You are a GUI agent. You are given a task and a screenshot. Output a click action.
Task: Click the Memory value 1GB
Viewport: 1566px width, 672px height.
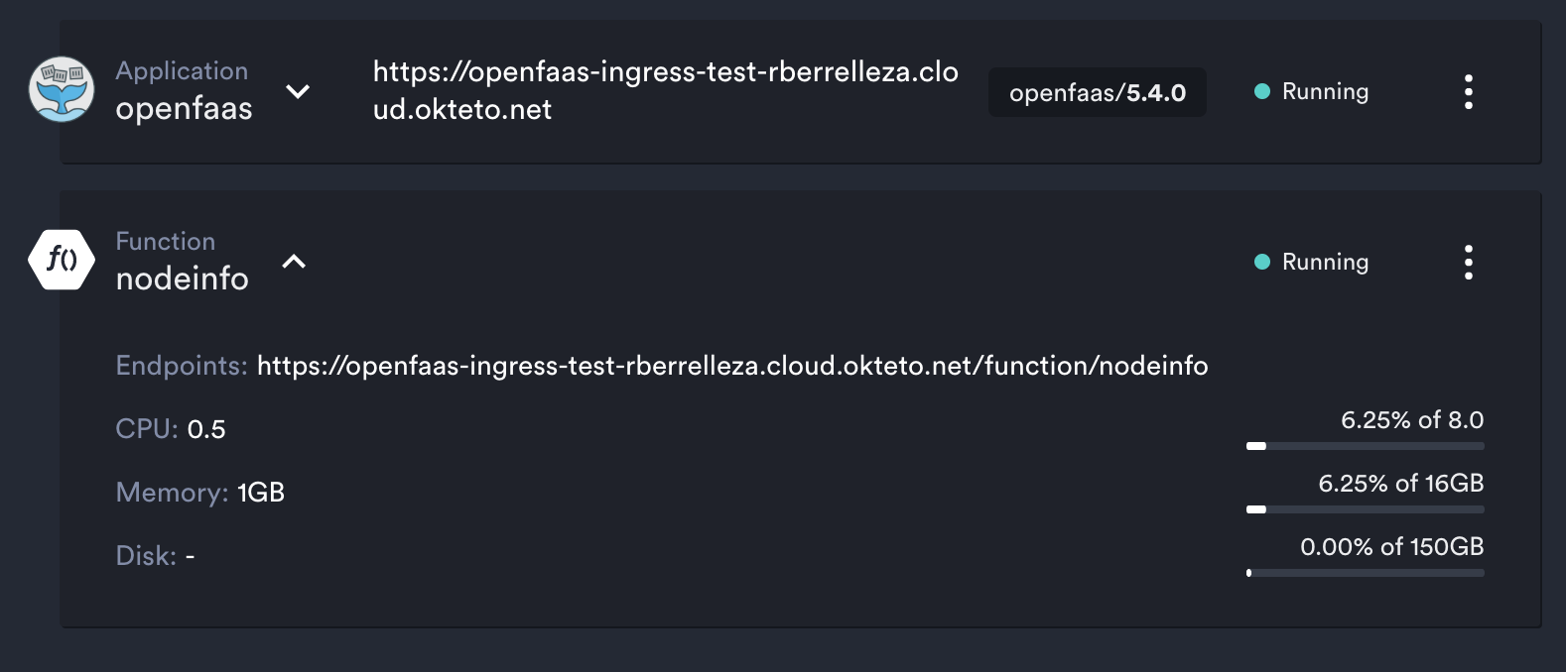(261, 493)
